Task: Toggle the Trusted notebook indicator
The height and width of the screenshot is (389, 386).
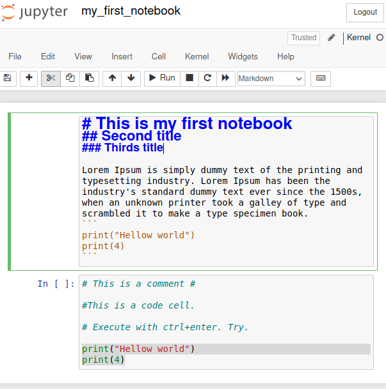Action: (304, 38)
